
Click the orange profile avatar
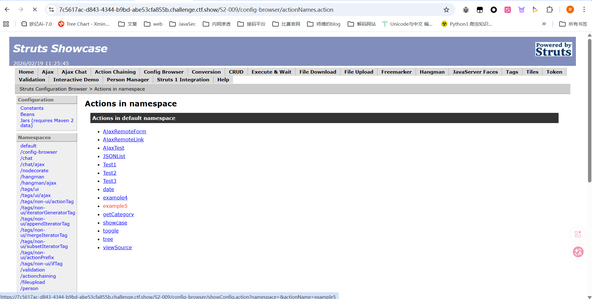(570, 10)
